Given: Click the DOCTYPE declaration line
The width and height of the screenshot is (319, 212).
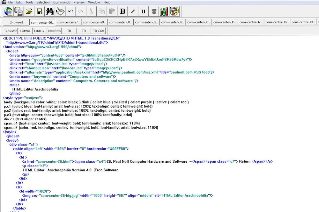Looking at the screenshot, I should coord(62,39).
